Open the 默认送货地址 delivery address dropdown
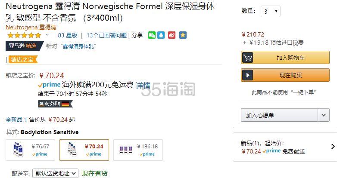 (55, 173)
